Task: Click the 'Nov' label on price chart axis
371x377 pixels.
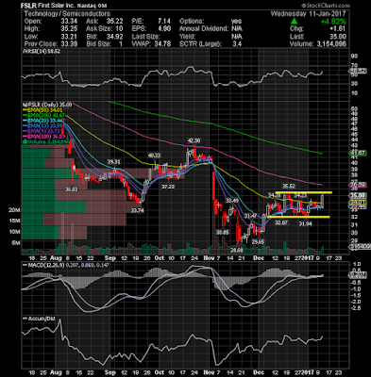Action: (209, 258)
